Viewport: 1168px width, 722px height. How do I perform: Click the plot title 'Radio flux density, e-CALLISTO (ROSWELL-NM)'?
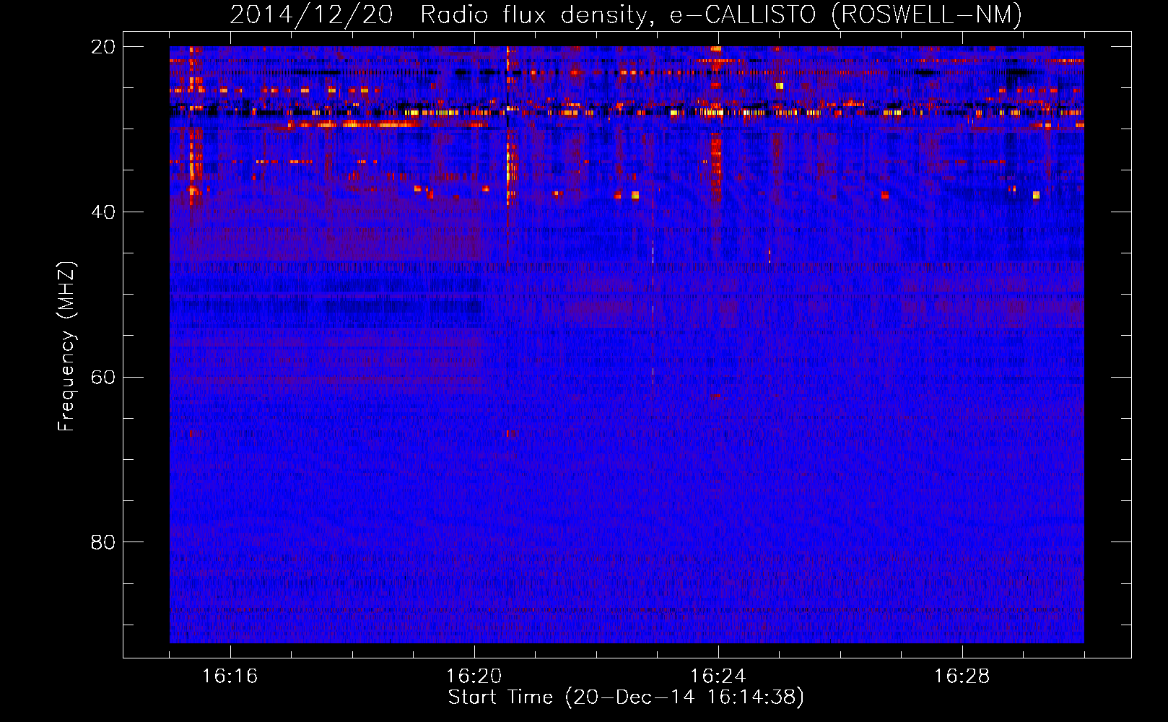click(721, 14)
